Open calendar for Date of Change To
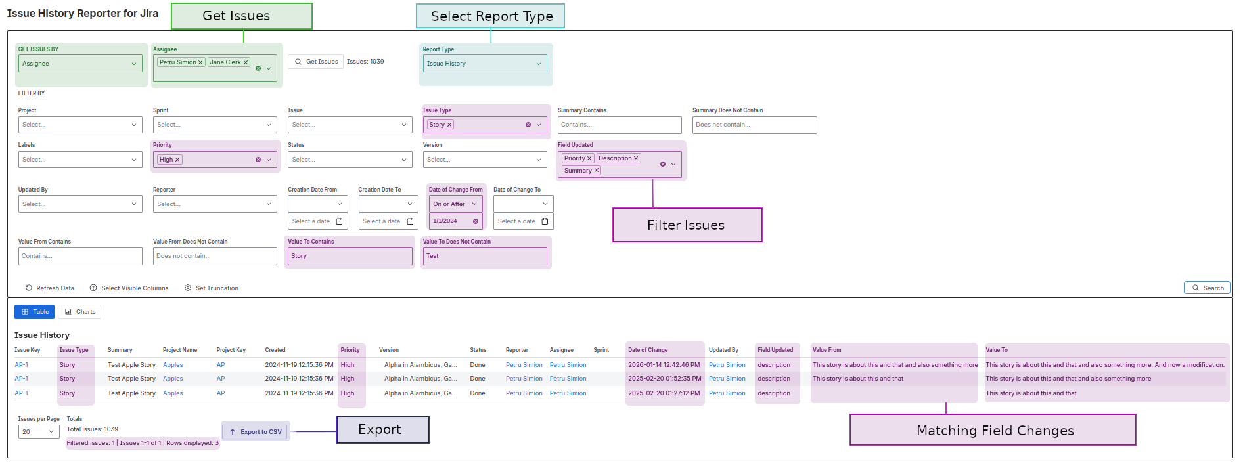The image size is (1243, 474). tap(545, 221)
